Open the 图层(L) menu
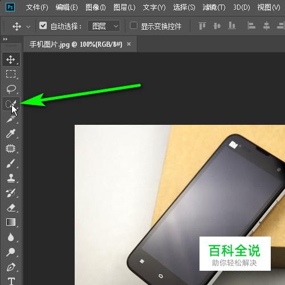Screen dimensions: 285x285 (x=124, y=7)
